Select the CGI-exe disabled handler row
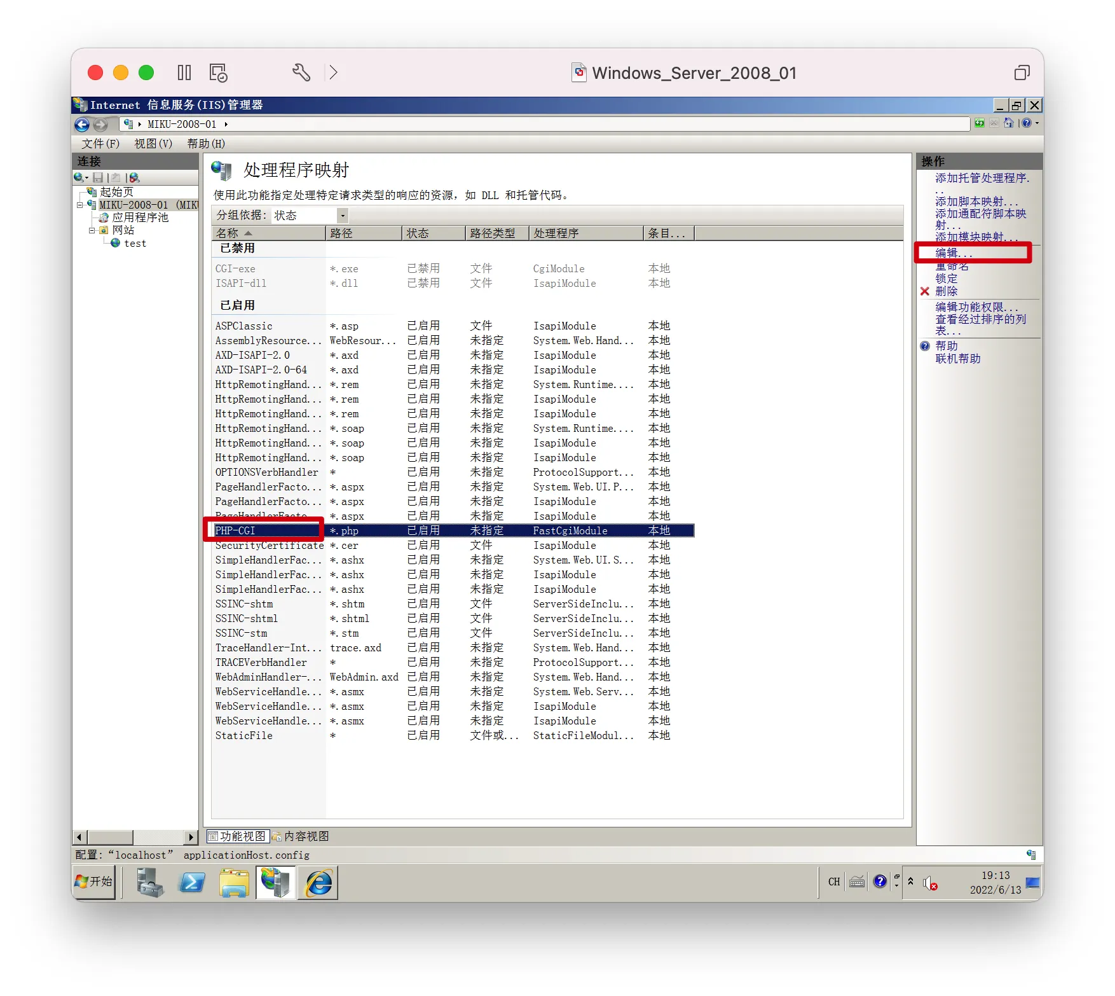The image size is (1115, 996). [455, 268]
